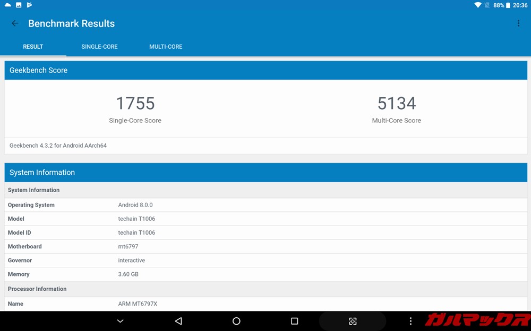The image size is (531, 331).
Task: Tap the checkmark notification icon in status bar
Action: coord(29,5)
